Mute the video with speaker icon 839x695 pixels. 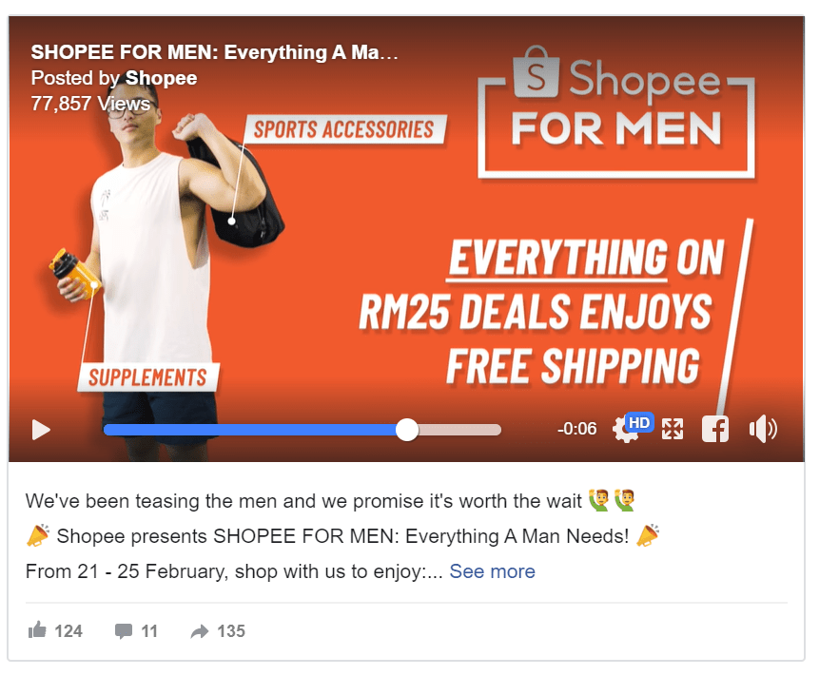(x=763, y=429)
